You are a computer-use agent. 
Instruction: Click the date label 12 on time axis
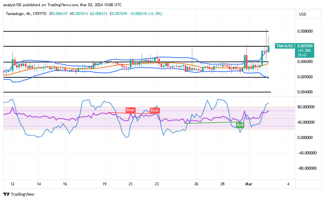pos(12,184)
